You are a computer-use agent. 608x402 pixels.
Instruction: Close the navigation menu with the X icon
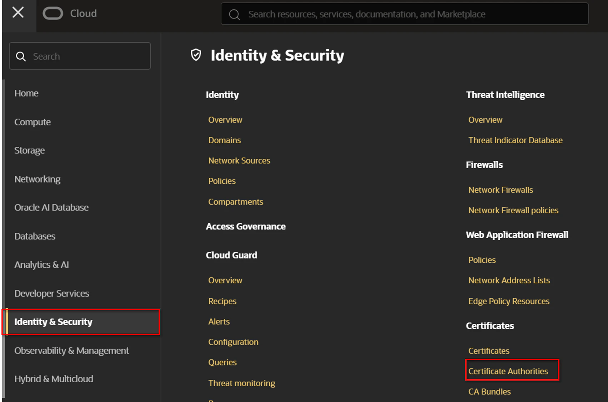(x=18, y=13)
